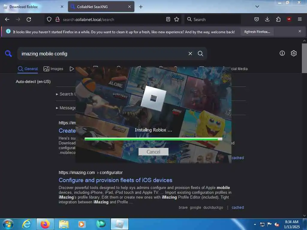The image size is (307, 230).
Task: Click the Roblox logo in installer
Action: click(x=153, y=98)
